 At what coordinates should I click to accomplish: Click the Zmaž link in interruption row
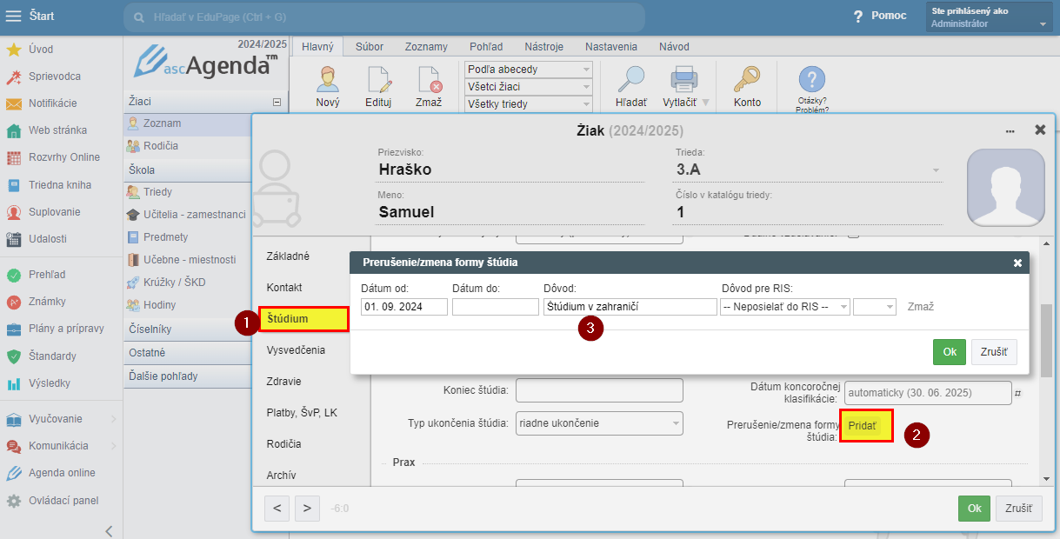click(921, 307)
